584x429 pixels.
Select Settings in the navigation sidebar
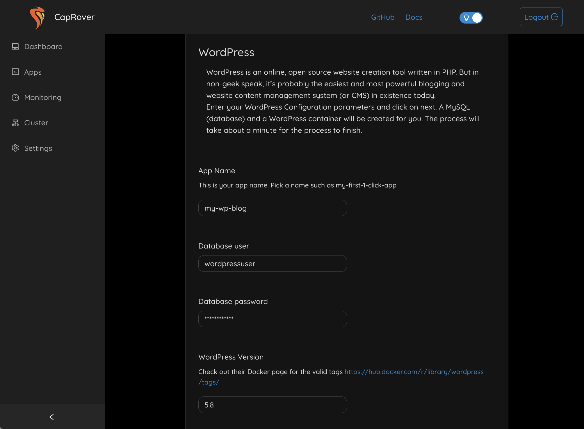coord(38,148)
